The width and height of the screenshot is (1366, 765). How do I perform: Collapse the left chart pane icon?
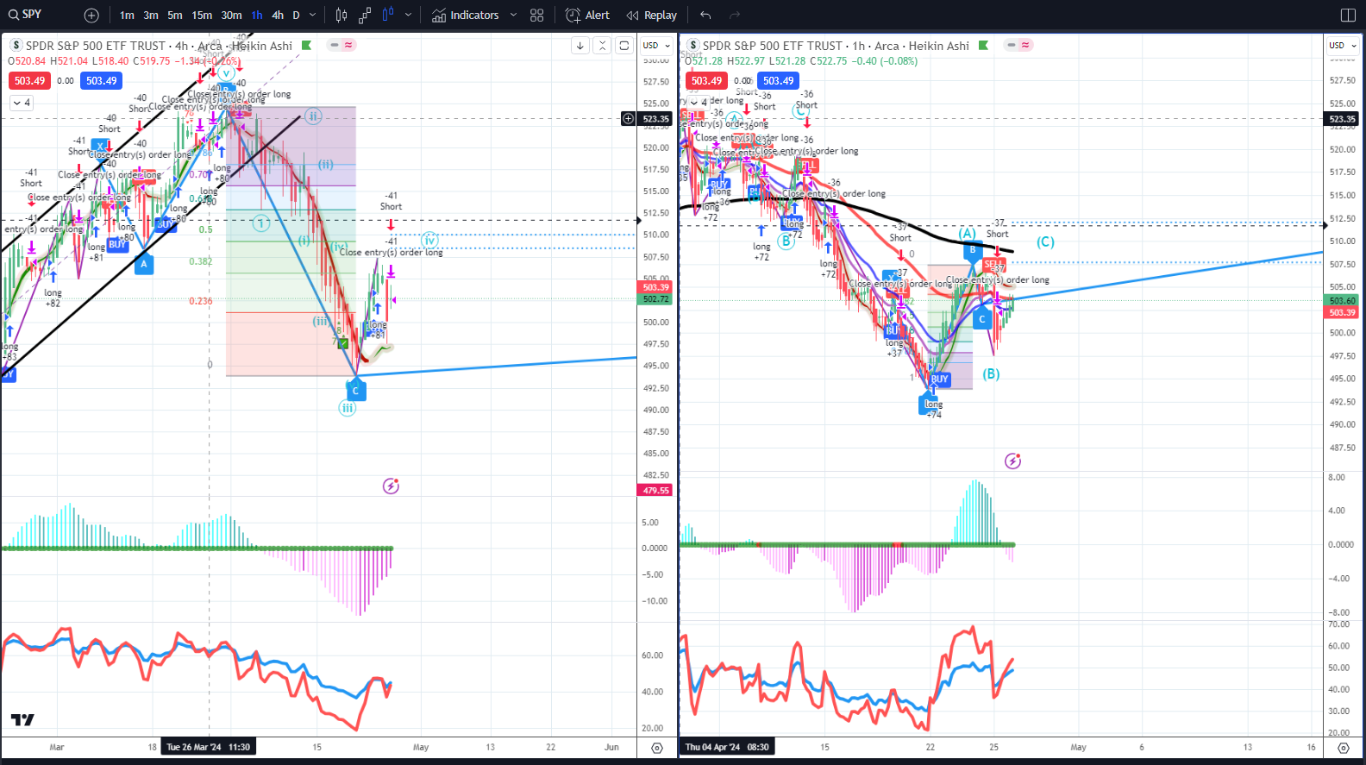click(x=602, y=46)
